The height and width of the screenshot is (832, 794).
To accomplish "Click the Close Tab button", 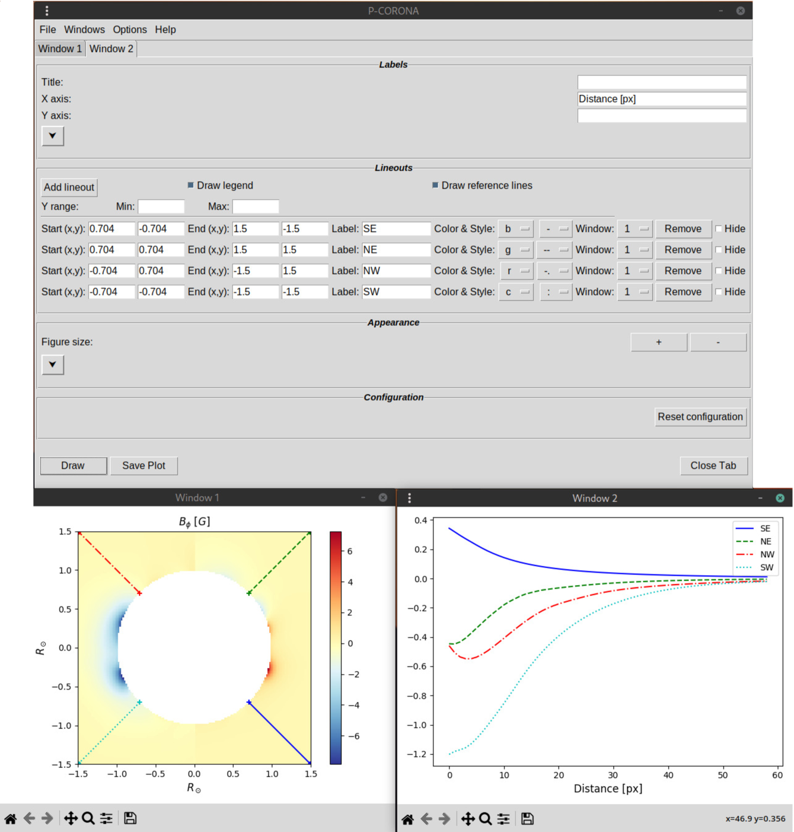I will point(713,466).
